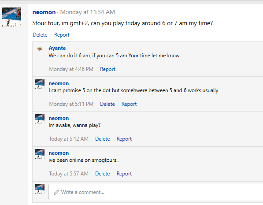This screenshot has height=205, width=263.
Task: Click Ayante's small avatar icon
Action: [x=40, y=48]
